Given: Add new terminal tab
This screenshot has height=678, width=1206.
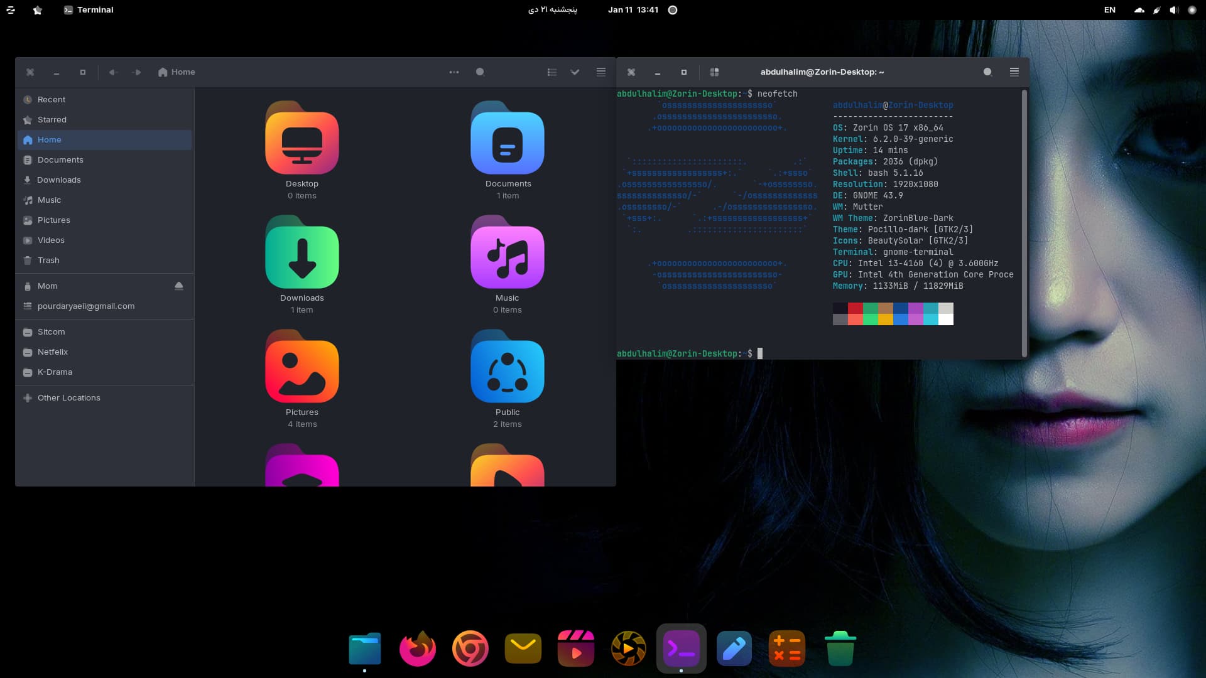Looking at the screenshot, I should pos(714,72).
